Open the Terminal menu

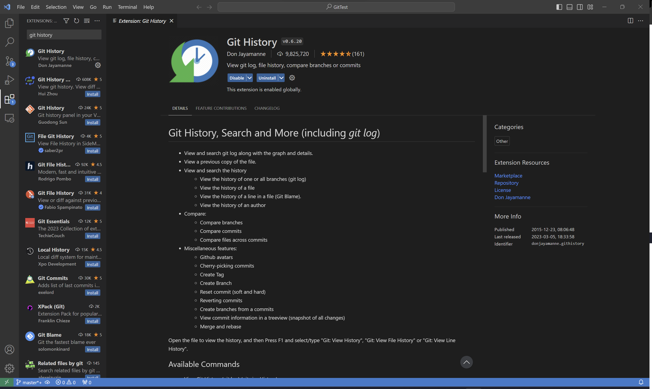coord(127,7)
